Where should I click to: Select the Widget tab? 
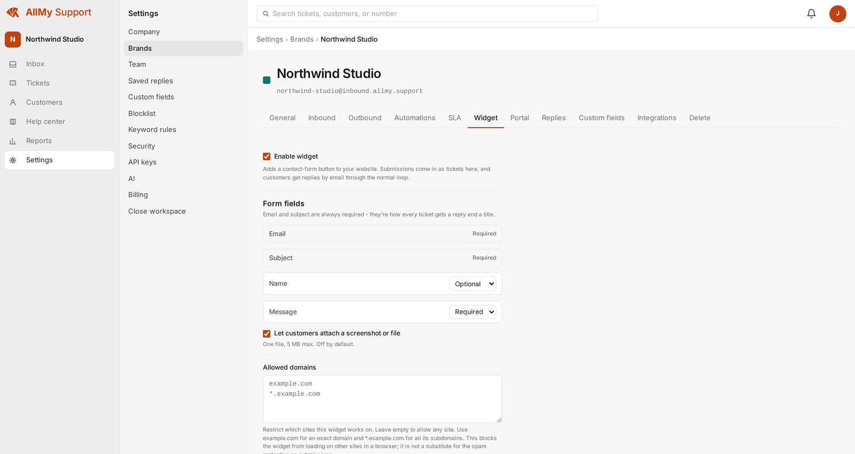tap(486, 118)
